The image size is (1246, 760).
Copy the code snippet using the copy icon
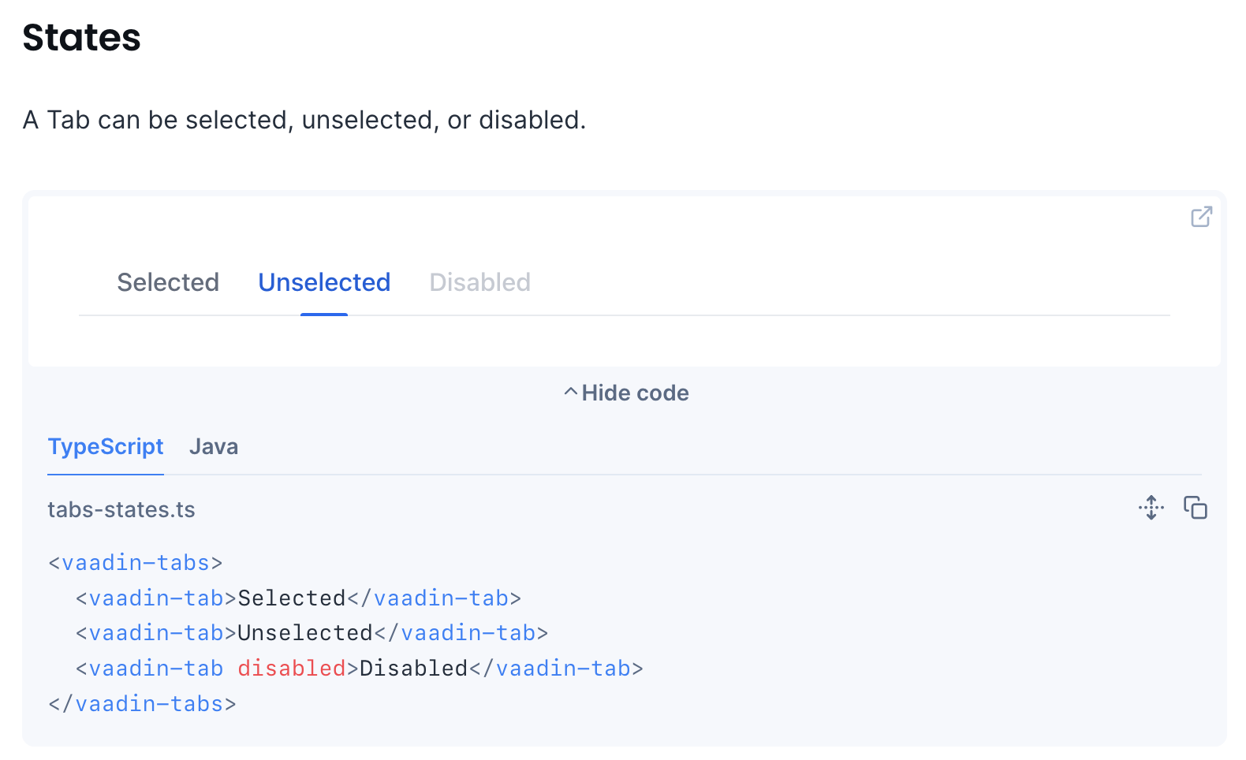(x=1196, y=509)
